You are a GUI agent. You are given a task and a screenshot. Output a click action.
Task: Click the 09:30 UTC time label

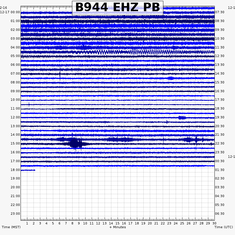click(x=220, y=30)
